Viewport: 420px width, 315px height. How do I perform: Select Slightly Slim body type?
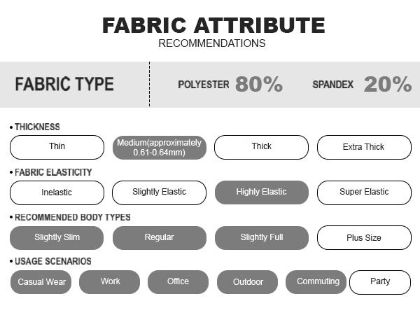coord(57,238)
